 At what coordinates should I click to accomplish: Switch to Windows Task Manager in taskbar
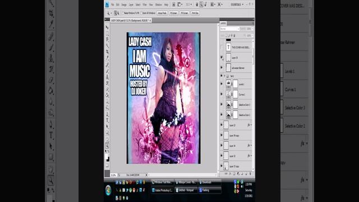pyautogui.click(x=162, y=182)
